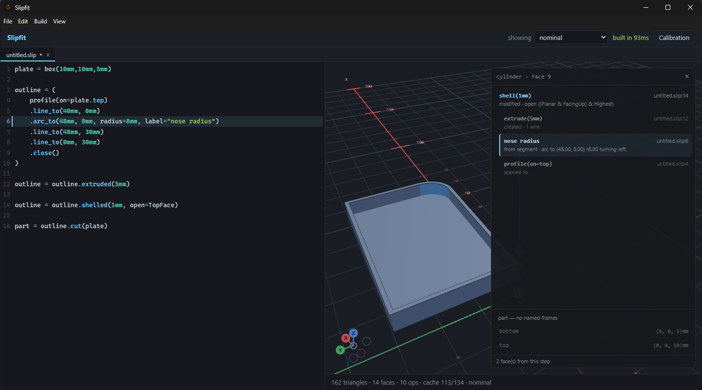This screenshot has width=702, height=390.
Task: Click the extruded(5mm) code on line 12
Action: 105,184
